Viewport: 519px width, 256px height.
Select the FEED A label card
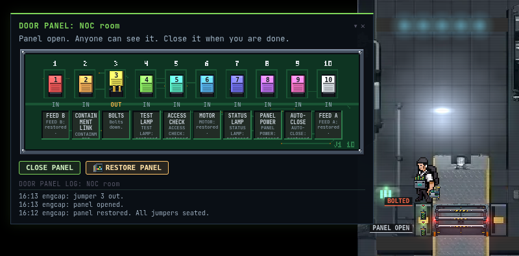328,125
